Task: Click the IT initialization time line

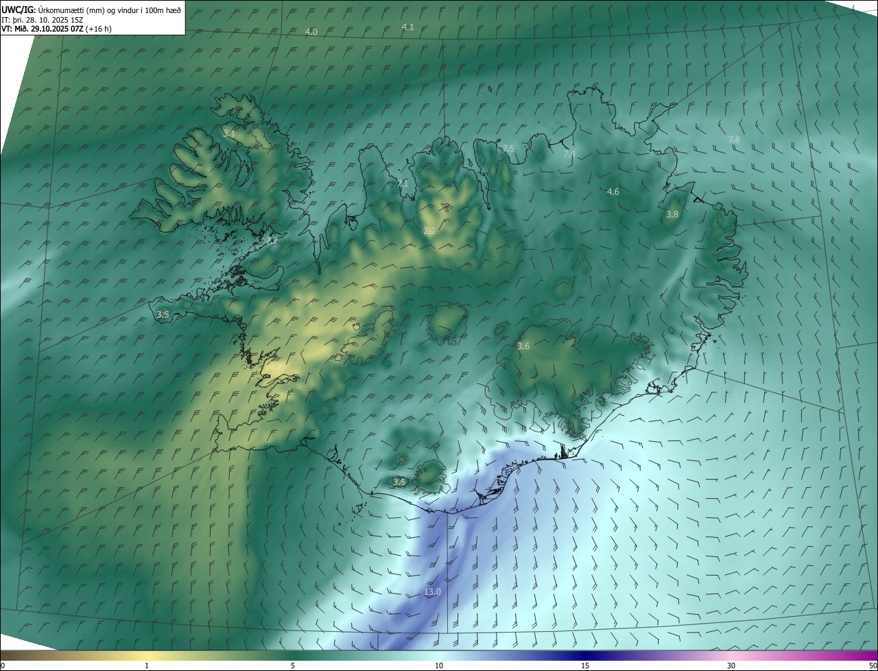Action: [x=43, y=20]
